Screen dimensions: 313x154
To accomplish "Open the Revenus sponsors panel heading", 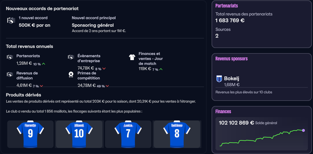I will click(x=231, y=58).
